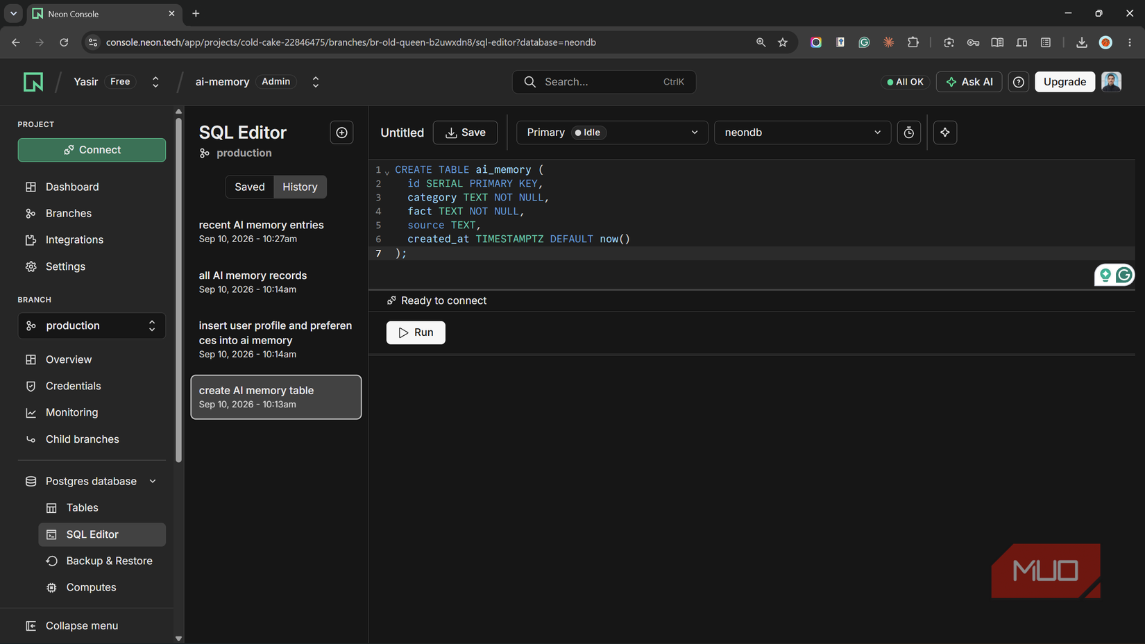1145x644 pixels.
Task: Open the user avatar menu
Action: [x=1111, y=82]
